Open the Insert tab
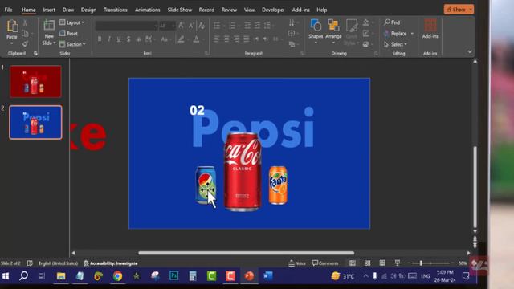Image resolution: width=514 pixels, height=289 pixels. (49, 10)
